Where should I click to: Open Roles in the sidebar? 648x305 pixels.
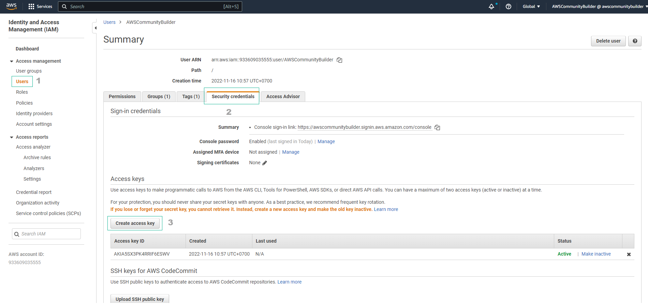tap(22, 92)
